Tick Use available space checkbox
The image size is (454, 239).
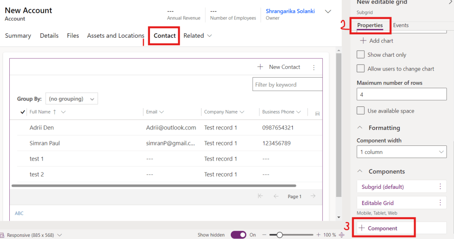click(x=361, y=111)
